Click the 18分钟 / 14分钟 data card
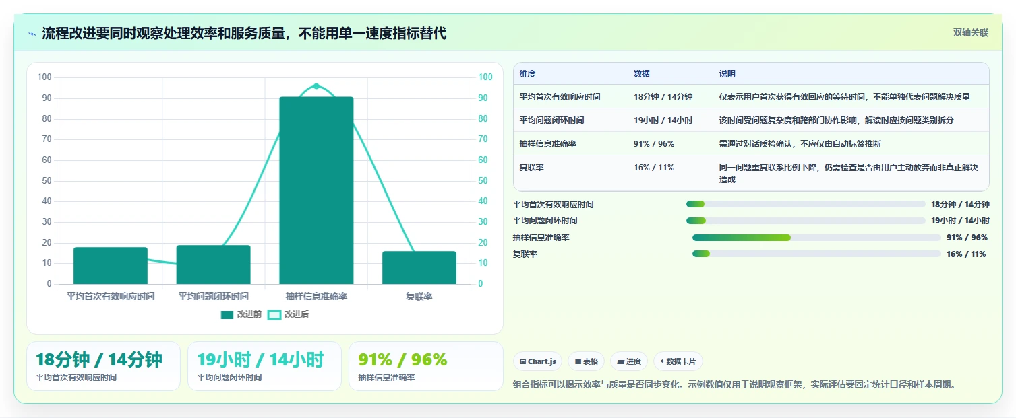 click(103, 366)
